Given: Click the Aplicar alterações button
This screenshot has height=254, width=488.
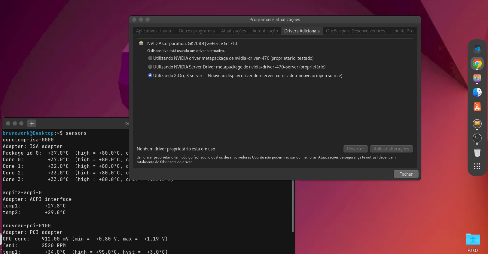Looking at the screenshot, I should tap(391, 149).
